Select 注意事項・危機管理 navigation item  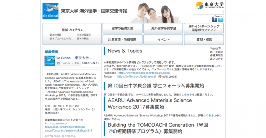click(122, 40)
